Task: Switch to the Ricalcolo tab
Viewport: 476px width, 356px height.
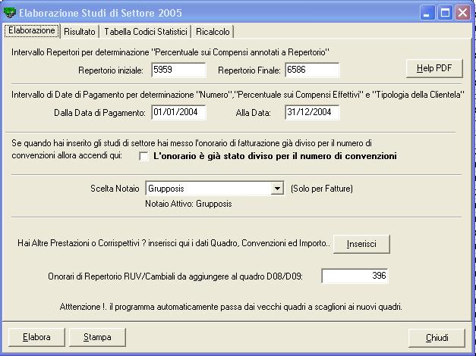Action: (213, 32)
